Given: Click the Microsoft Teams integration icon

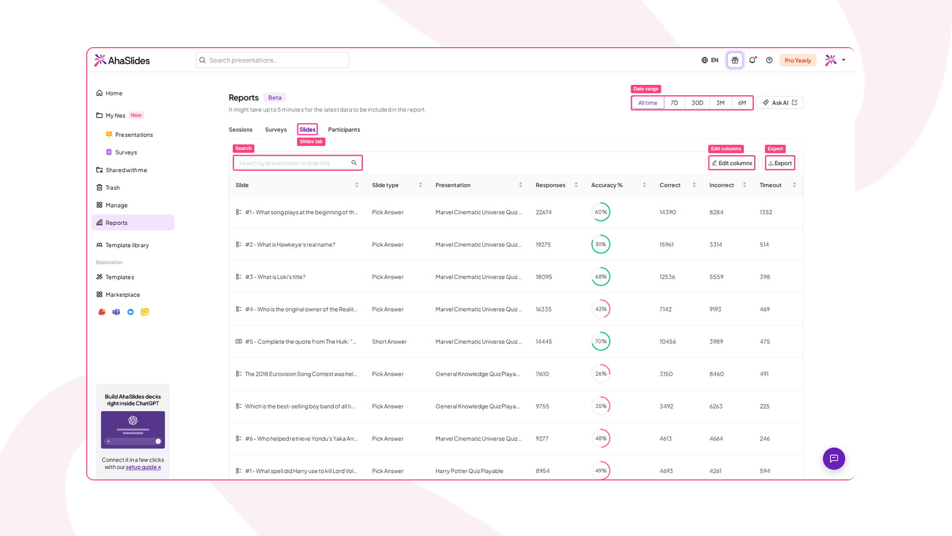Looking at the screenshot, I should (116, 312).
